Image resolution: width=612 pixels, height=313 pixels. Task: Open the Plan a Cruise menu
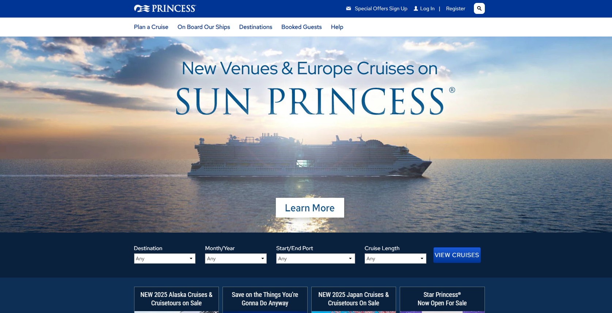point(151,27)
